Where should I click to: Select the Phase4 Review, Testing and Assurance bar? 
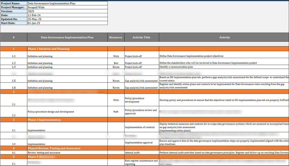67,148
